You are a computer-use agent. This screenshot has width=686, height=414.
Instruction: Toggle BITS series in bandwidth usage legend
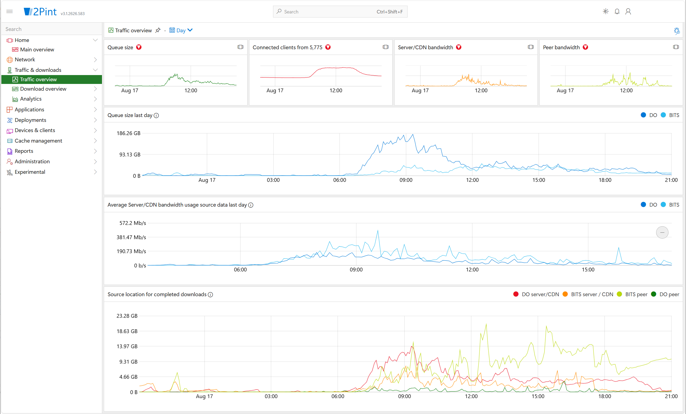click(x=670, y=205)
